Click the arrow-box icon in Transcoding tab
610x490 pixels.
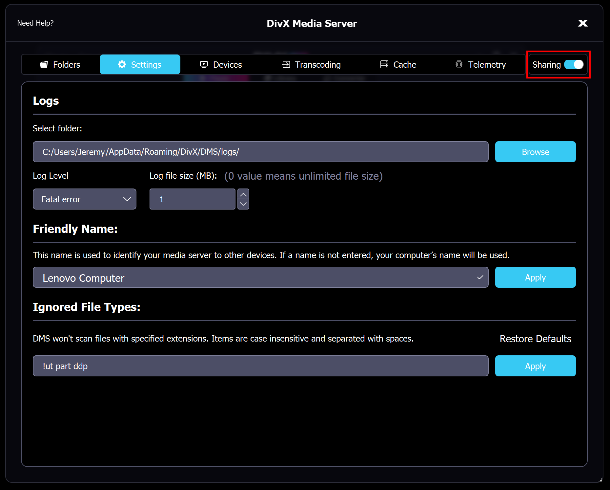(286, 64)
